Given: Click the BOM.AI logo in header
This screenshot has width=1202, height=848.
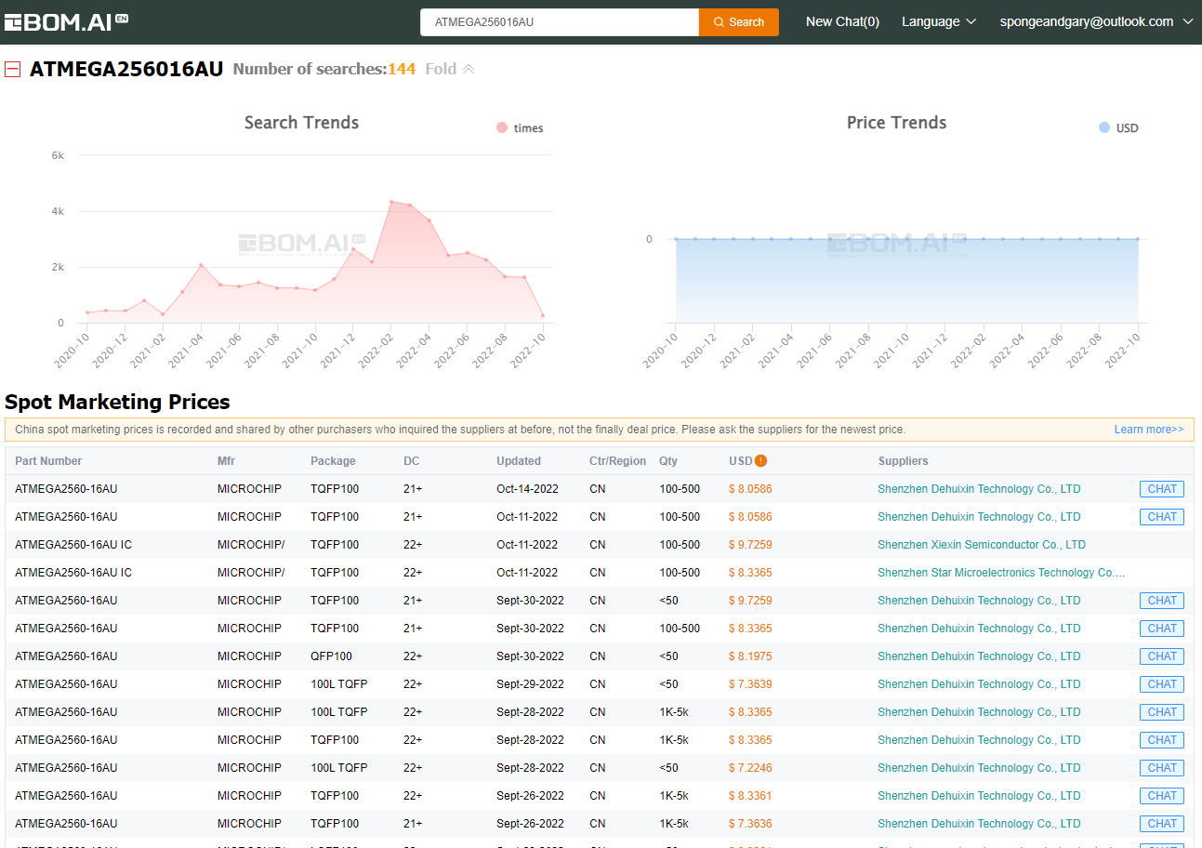Looking at the screenshot, I should point(66,21).
